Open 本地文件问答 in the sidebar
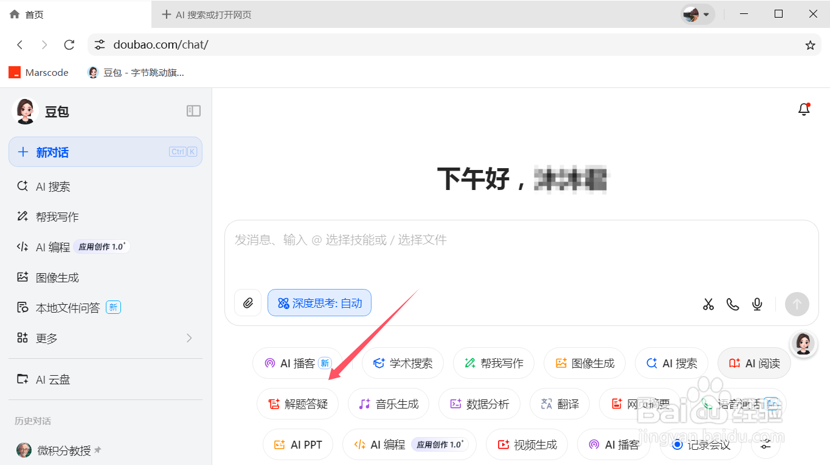The width and height of the screenshot is (830, 465). tap(105, 308)
